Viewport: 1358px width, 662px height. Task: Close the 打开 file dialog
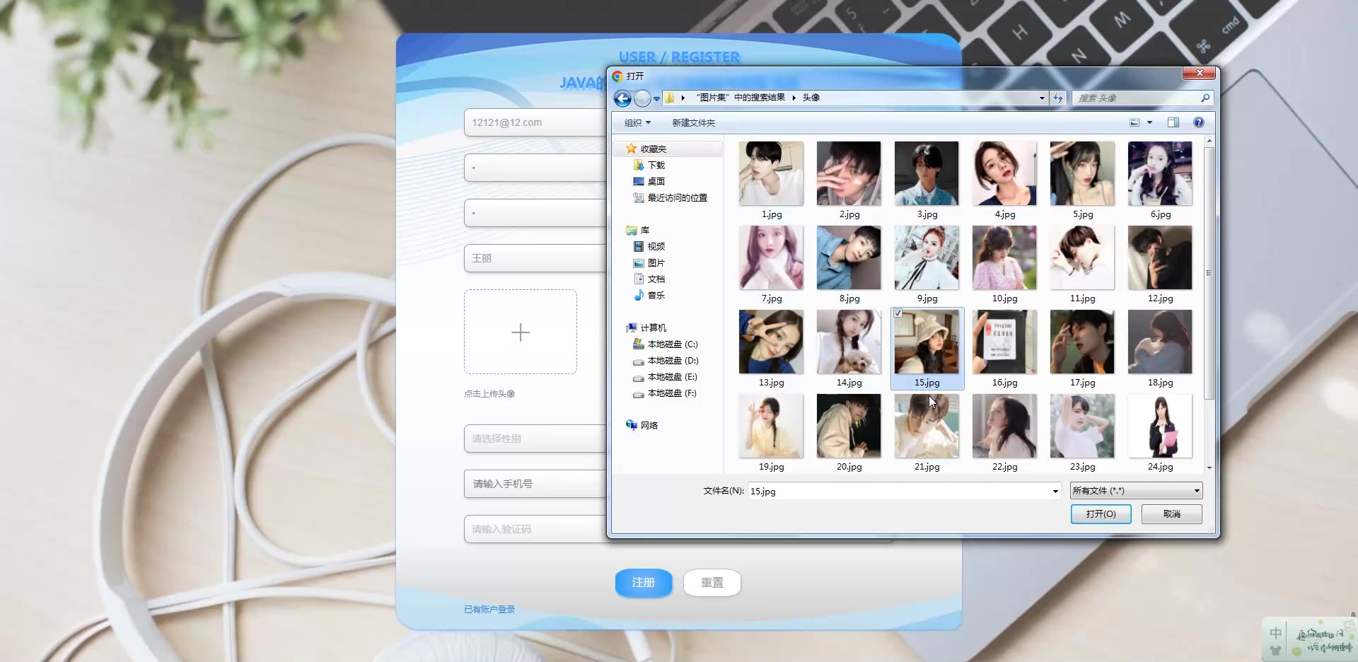[1199, 74]
